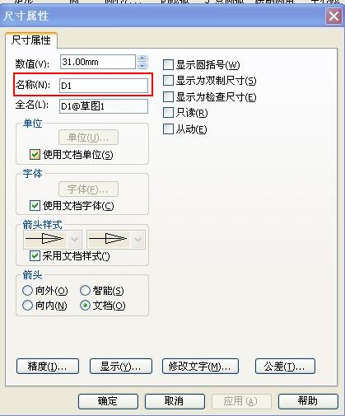This screenshot has height=416, width=345.
Task: Uncheck 使用文档单位 checkbox
Action: tap(35, 155)
